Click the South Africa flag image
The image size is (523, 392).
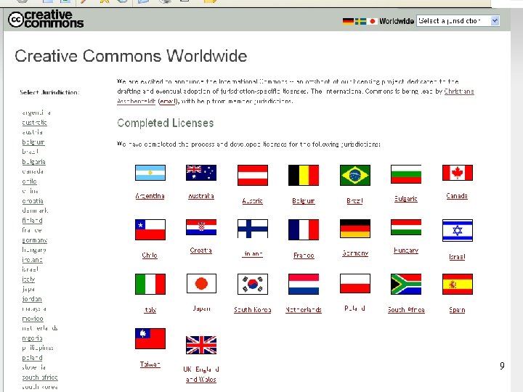(x=406, y=285)
